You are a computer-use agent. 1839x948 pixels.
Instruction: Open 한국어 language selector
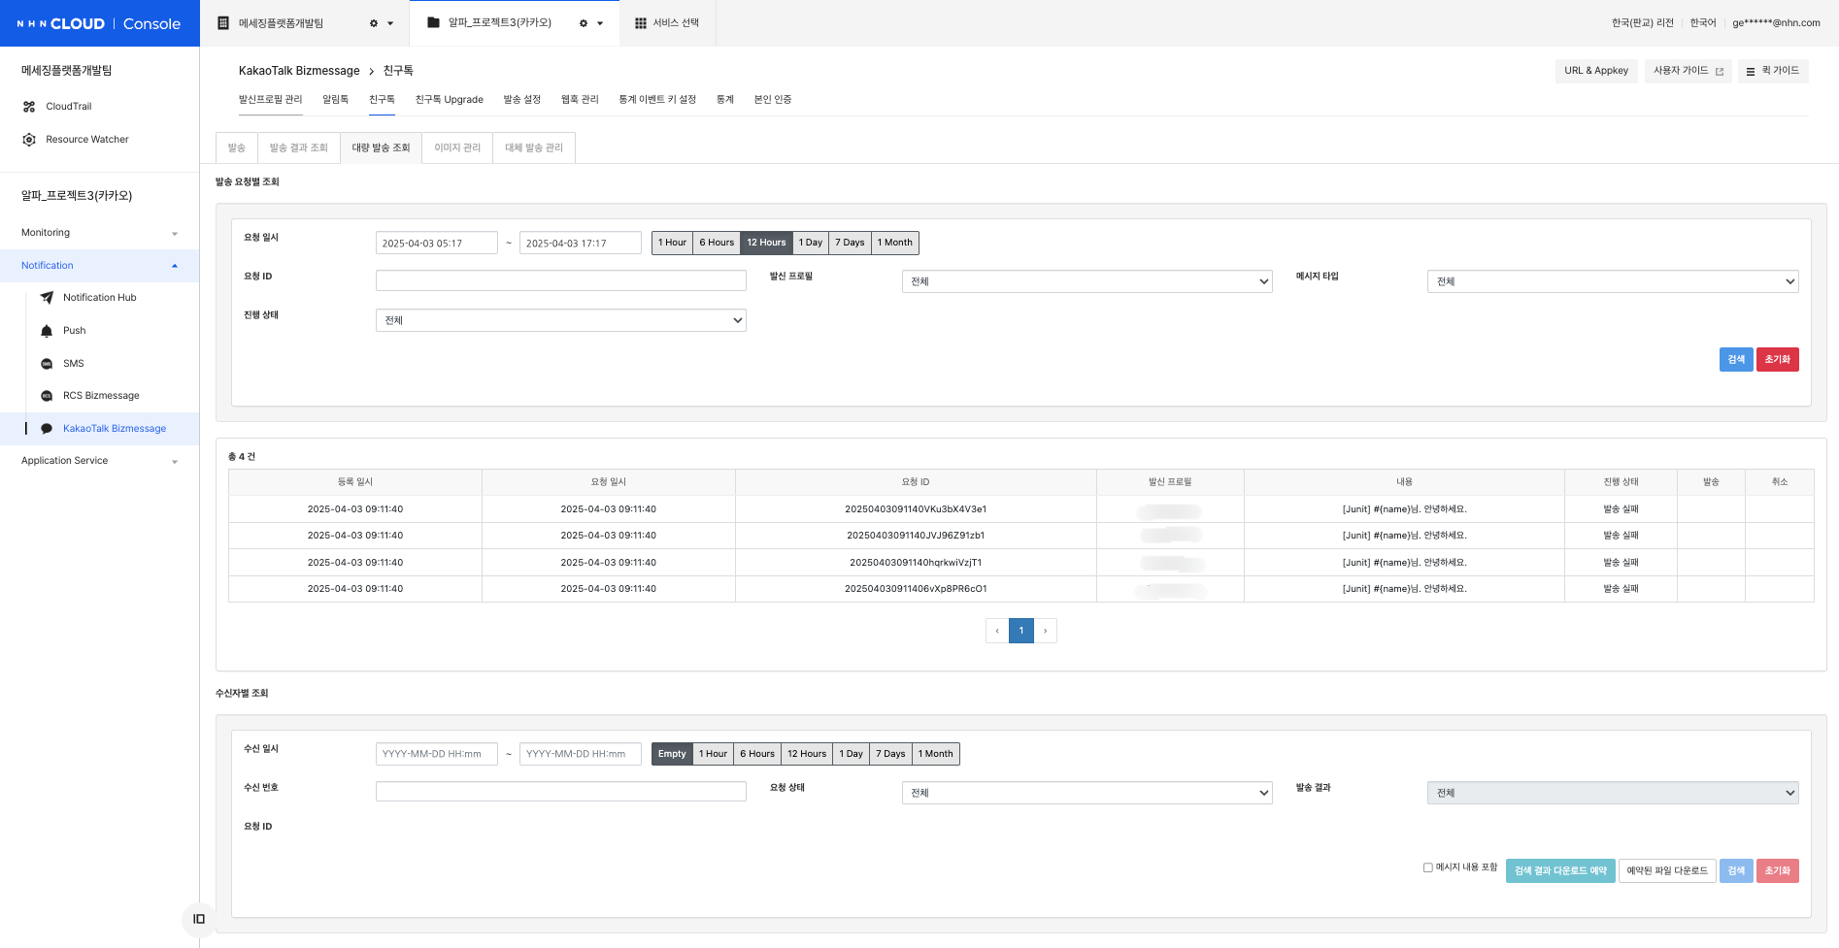1703,23
